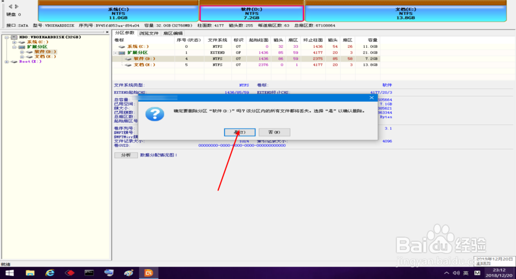516x279 pixels.
Task: Click 起始柱面 column header
Action: [x=259, y=40]
